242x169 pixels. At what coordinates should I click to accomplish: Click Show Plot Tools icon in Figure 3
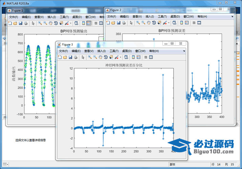[151, 57]
